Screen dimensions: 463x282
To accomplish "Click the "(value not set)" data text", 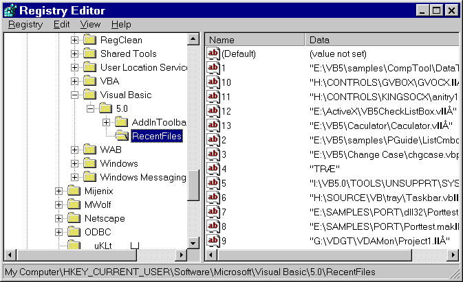I will 338,54.
